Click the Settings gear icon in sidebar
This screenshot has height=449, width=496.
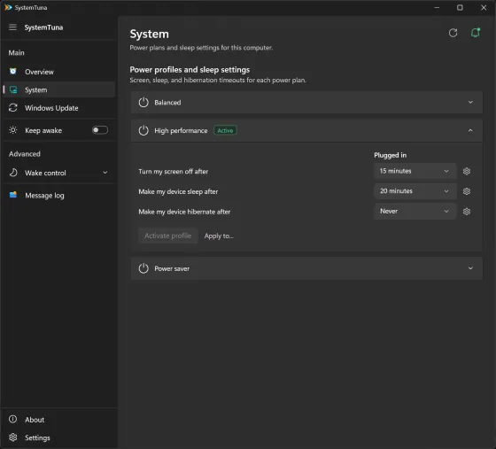(x=13, y=437)
